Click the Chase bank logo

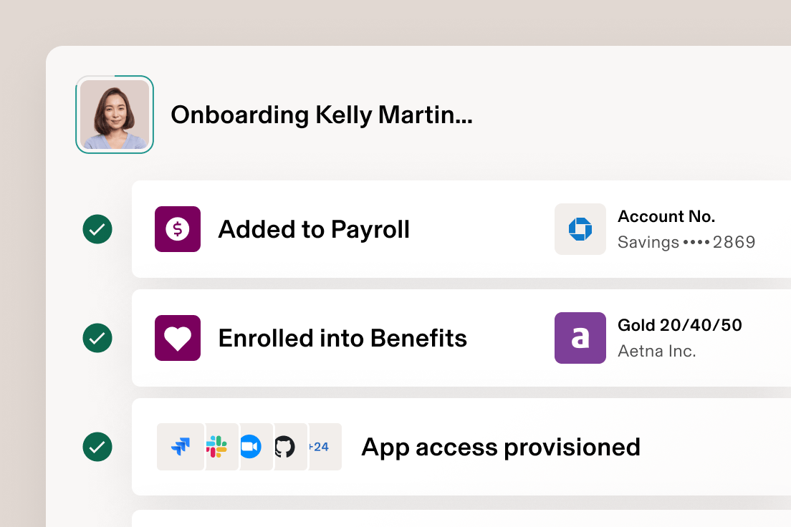click(x=580, y=229)
